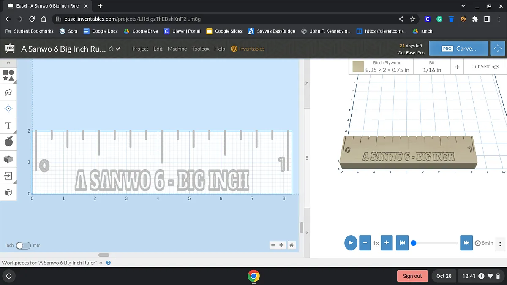Expand the Workpieces panel chevron
This screenshot has height=285, width=507.
pos(101,263)
